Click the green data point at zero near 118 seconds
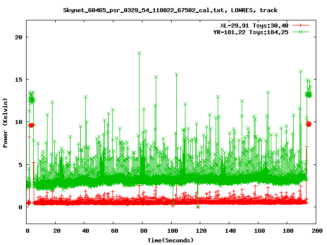The height and width of the screenshot is (245, 327). click(198, 207)
